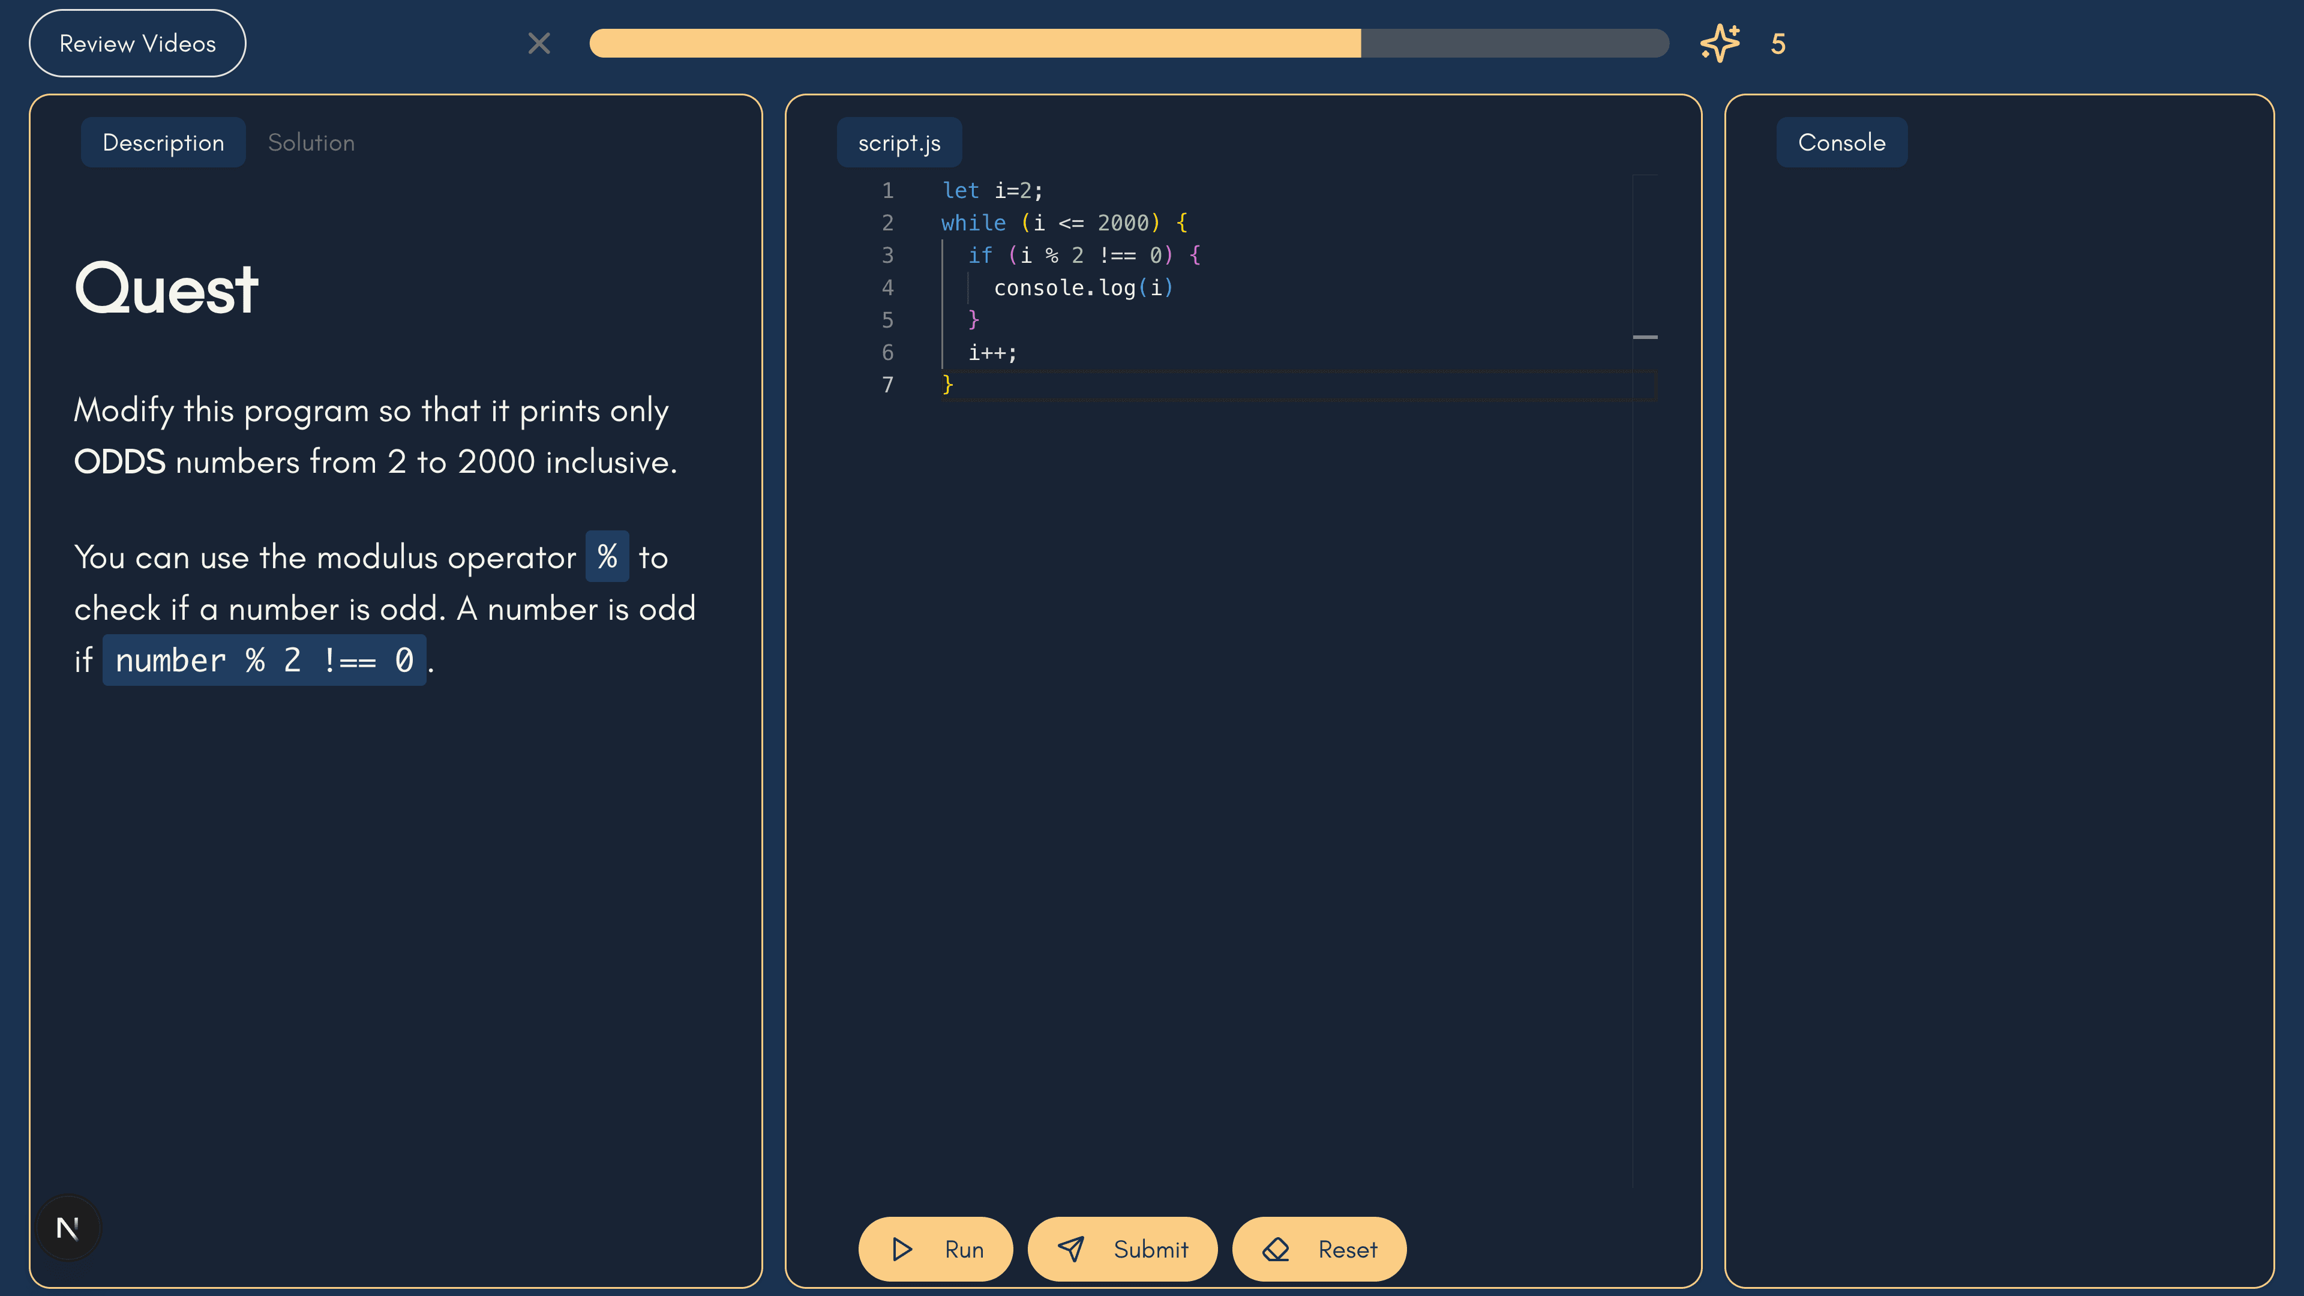
Task: Switch to the Solution tab
Action: point(311,142)
